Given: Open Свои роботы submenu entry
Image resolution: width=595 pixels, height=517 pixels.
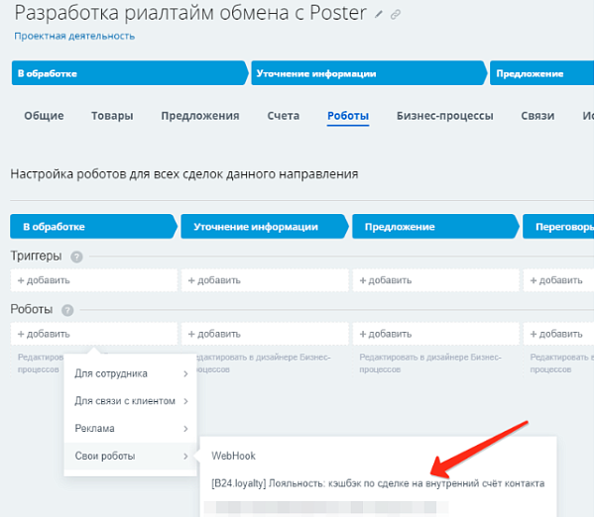Looking at the screenshot, I should point(131,456).
